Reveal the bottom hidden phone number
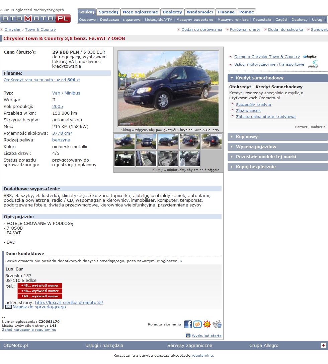 point(40,296)
